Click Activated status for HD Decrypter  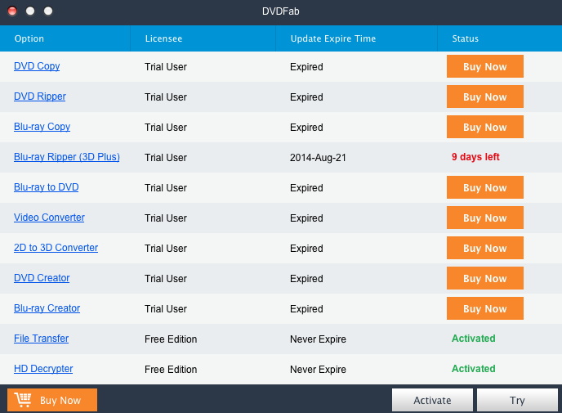[474, 369]
